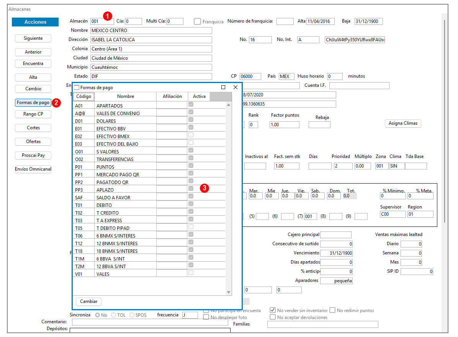
Task: Click the País field MEX
Action: click(x=286, y=77)
